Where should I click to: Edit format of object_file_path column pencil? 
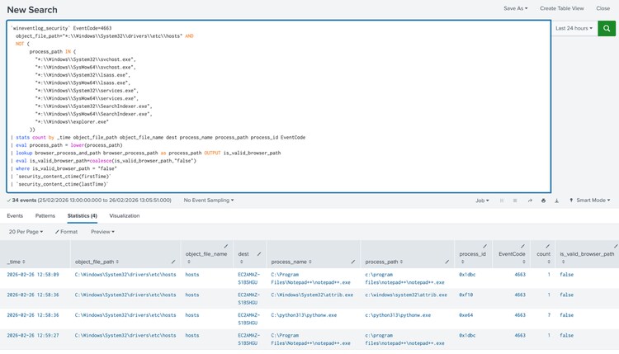tap(173, 262)
